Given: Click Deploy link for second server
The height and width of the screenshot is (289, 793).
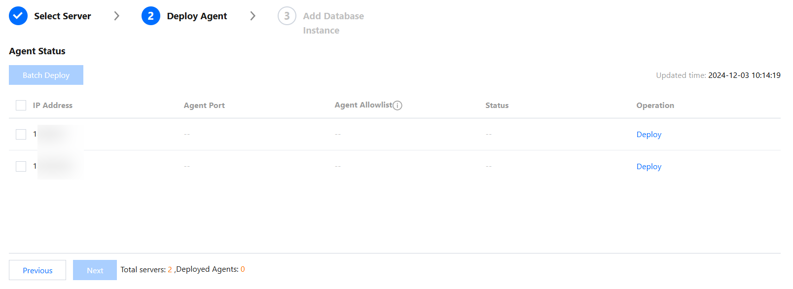Looking at the screenshot, I should point(649,167).
